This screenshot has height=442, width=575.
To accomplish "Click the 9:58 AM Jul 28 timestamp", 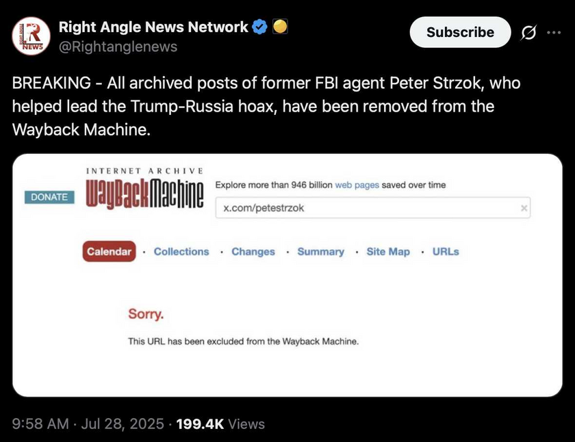I will point(88,424).
